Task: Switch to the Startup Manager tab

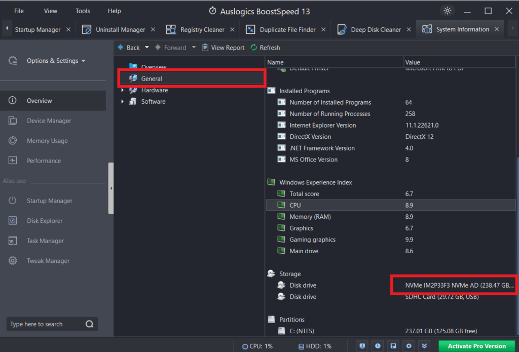Action: click(38, 29)
